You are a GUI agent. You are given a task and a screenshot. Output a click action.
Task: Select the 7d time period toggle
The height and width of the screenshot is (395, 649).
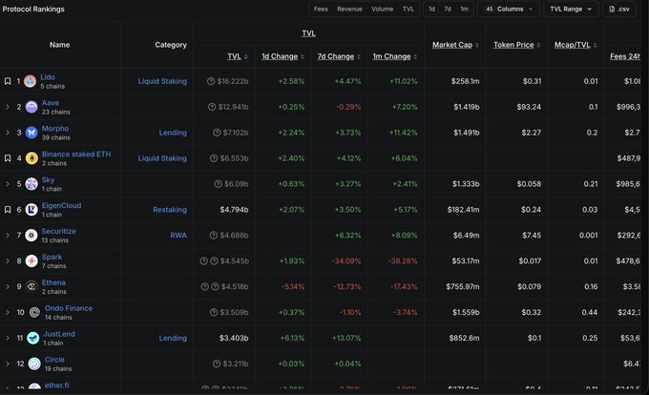tap(448, 10)
